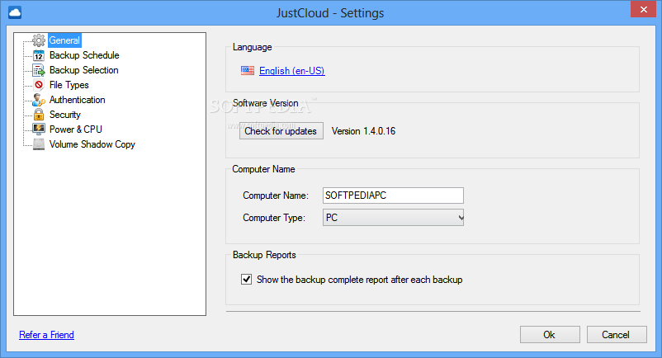Click the File Types prohibited icon
The height and width of the screenshot is (358, 662).
39,85
